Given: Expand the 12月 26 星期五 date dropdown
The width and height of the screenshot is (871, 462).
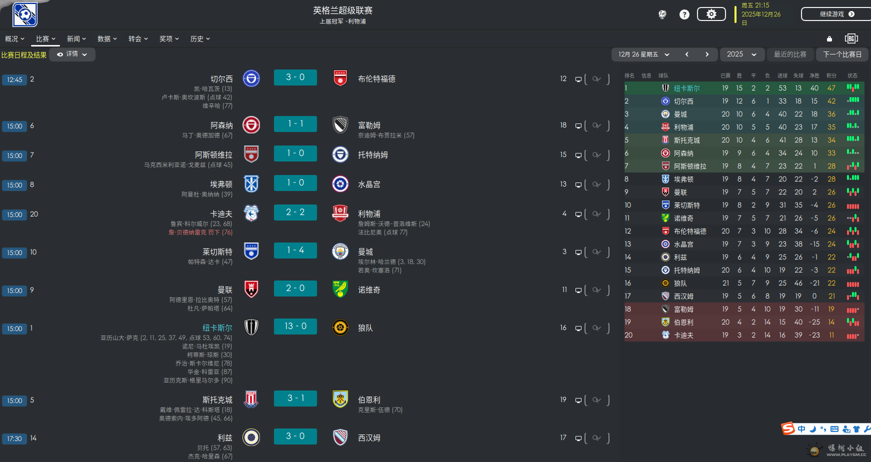Looking at the screenshot, I should (643, 54).
